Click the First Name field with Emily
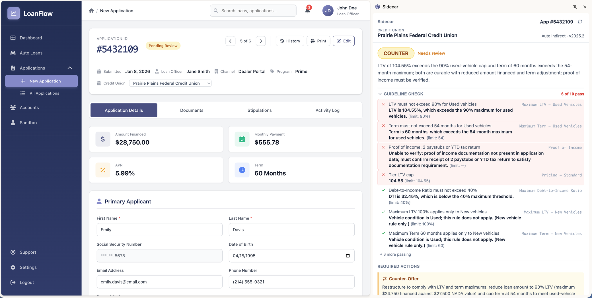Image resolution: width=592 pixels, height=298 pixels. (159, 230)
